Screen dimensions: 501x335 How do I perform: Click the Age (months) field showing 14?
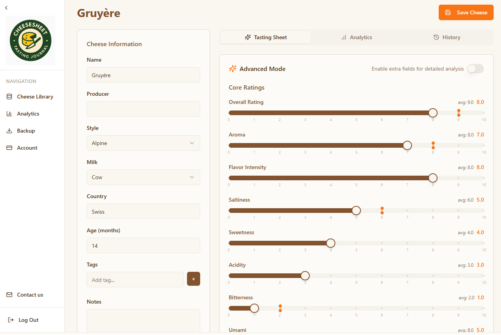pyautogui.click(x=143, y=245)
